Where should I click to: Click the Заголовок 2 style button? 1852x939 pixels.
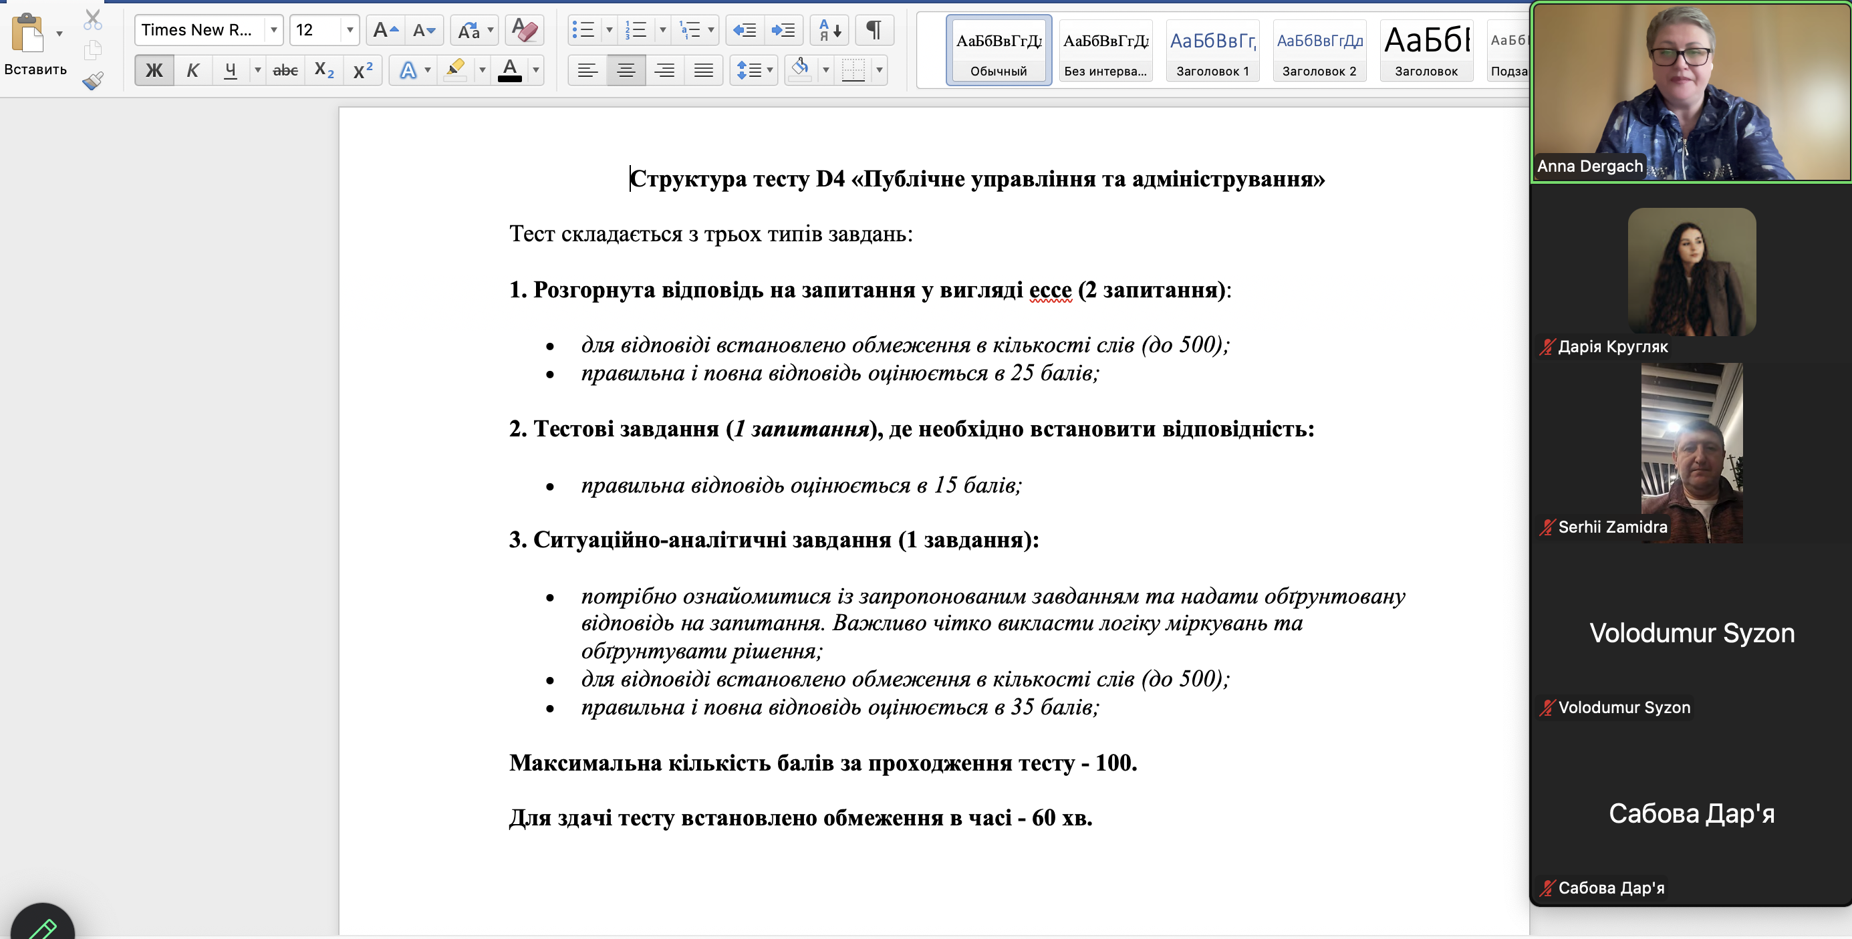tap(1319, 50)
